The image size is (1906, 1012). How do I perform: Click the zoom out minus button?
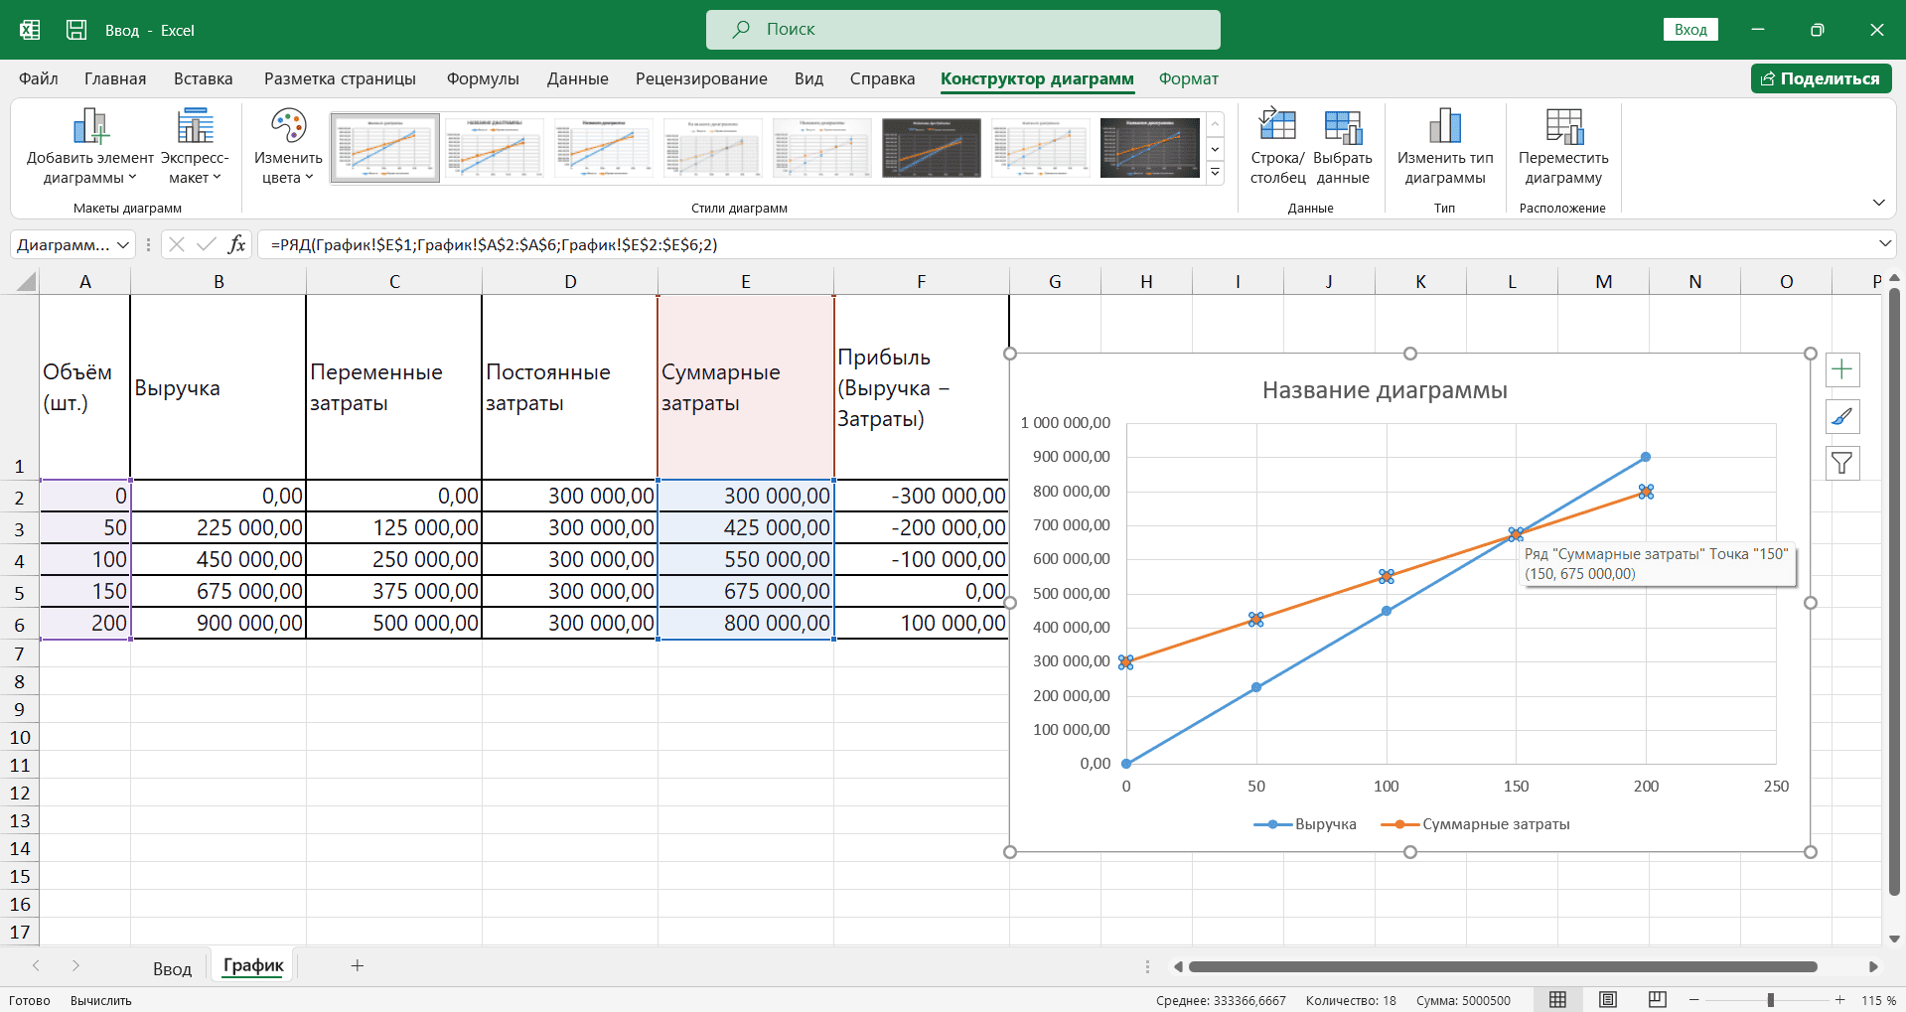tap(1694, 1000)
